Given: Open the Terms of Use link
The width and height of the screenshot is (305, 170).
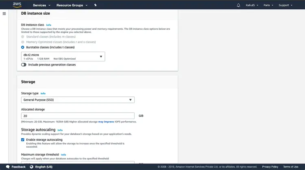Looking at the screenshot, I should [x=291, y=167].
